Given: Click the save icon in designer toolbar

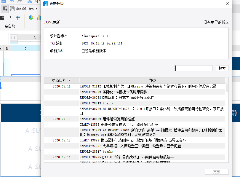Looking at the screenshot, I should [x=4, y=1].
